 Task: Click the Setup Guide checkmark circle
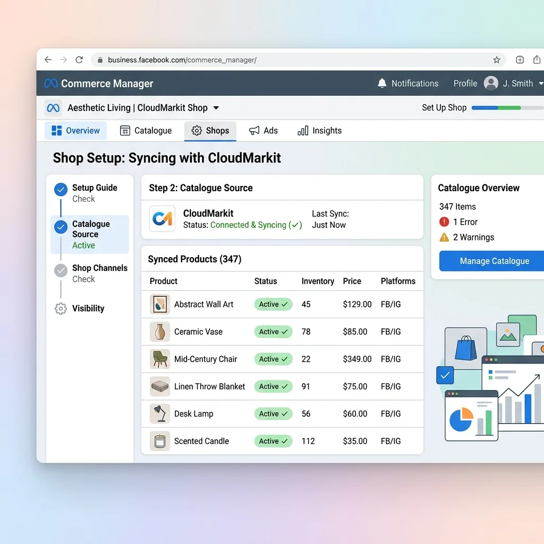point(61,190)
